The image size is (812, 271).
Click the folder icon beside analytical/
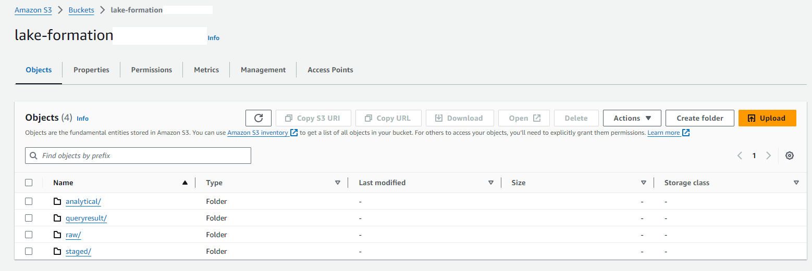(x=57, y=201)
